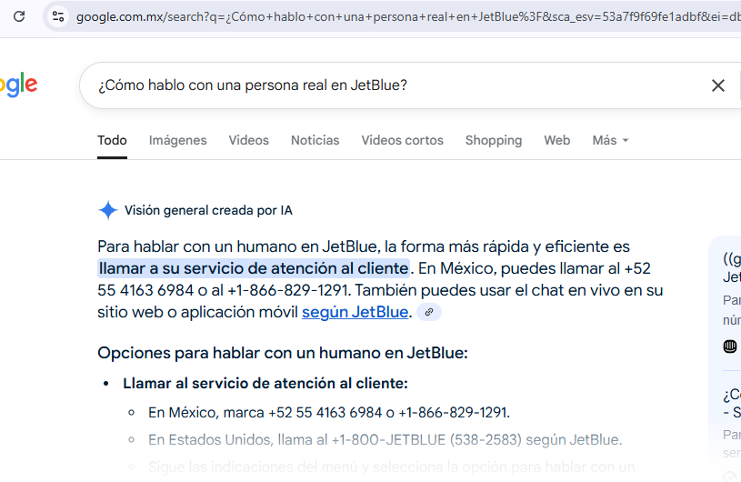Screen dimensions: 741x482
Task: Switch to the Shopping tab
Action: pyautogui.click(x=494, y=140)
